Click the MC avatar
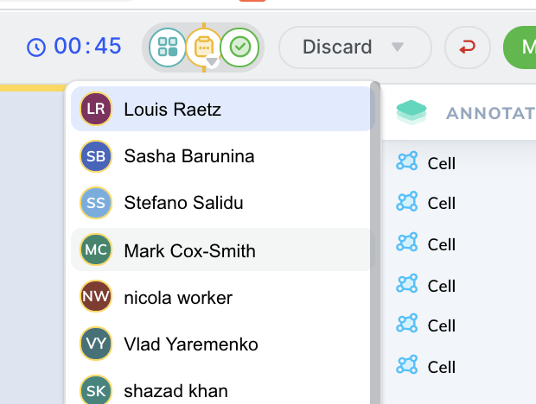 (96, 249)
